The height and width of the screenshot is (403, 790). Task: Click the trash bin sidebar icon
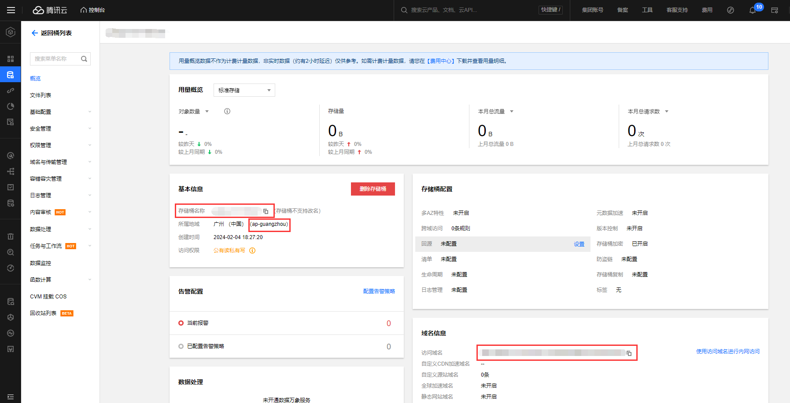coord(11,236)
